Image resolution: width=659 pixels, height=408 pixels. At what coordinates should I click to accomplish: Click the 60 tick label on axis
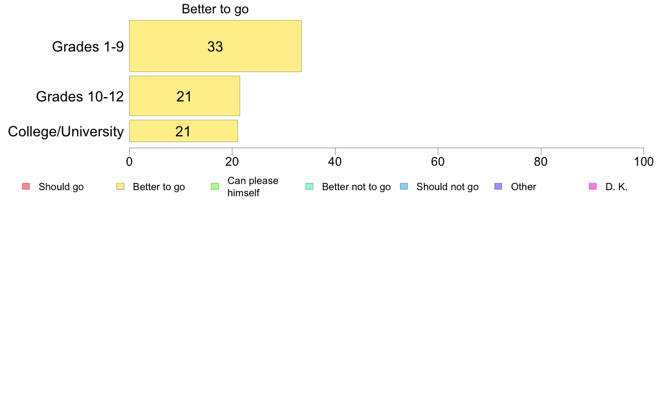pyautogui.click(x=438, y=162)
